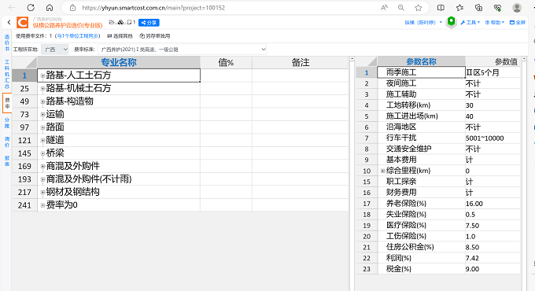Click the 分享 share button
This screenshot has width=535, height=291.
tap(149, 23)
